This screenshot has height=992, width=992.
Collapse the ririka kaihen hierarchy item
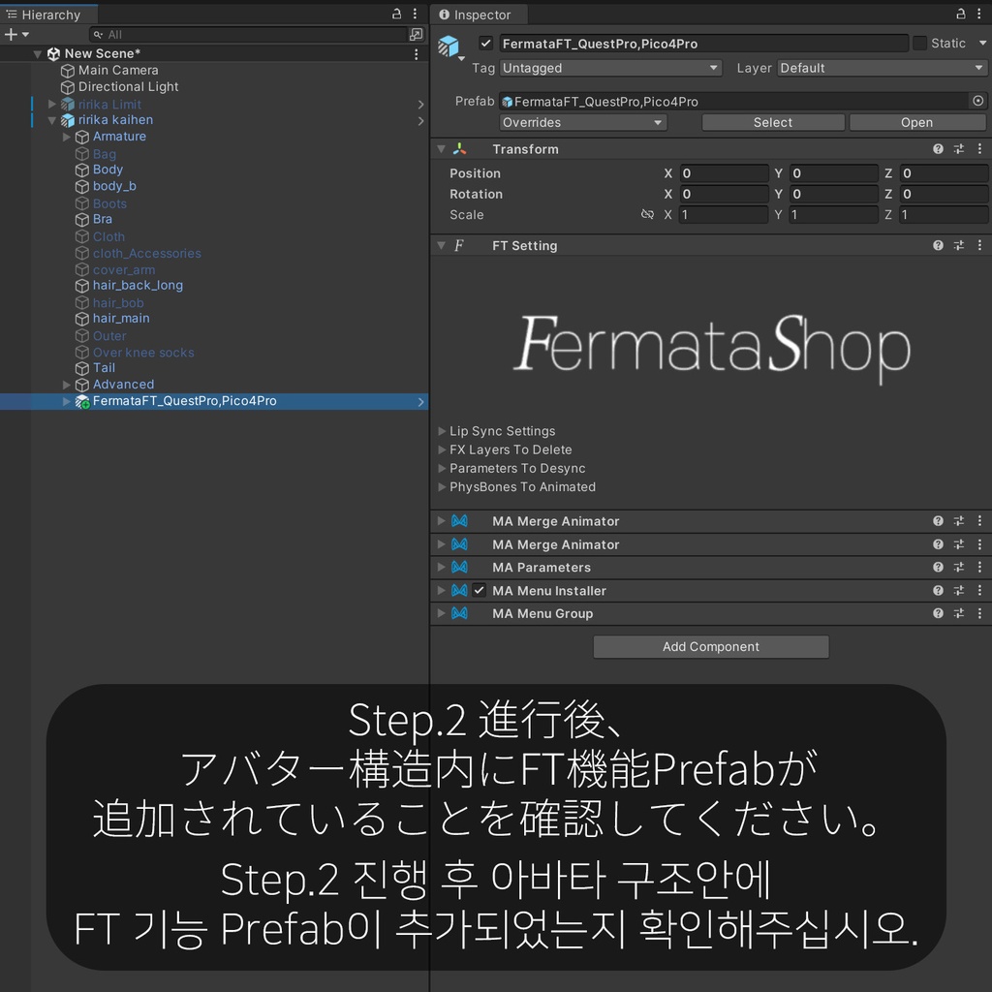coord(50,120)
